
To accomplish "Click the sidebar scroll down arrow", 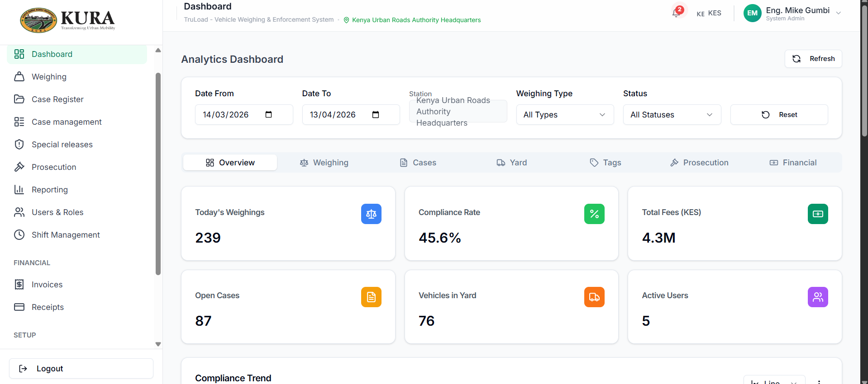I will coord(158,344).
